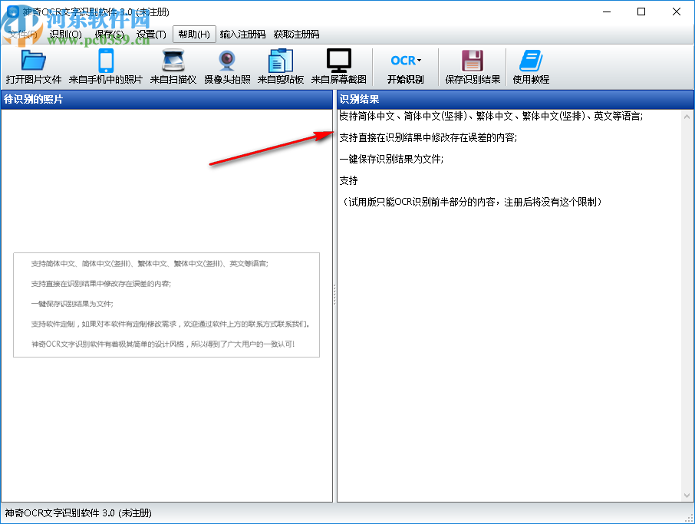Expand OCR dropdown arrow
Viewport: 695px width, 524px height.
click(419, 61)
